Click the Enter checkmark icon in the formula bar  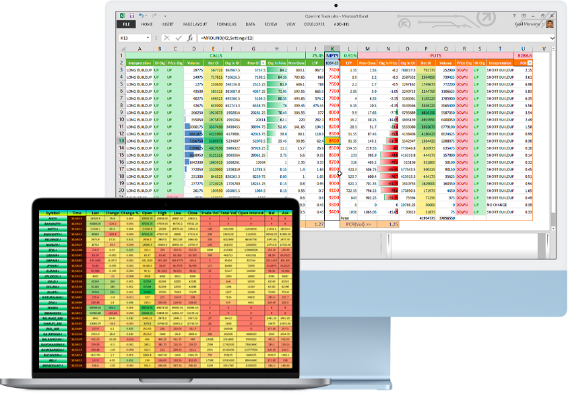pyautogui.click(x=177, y=37)
